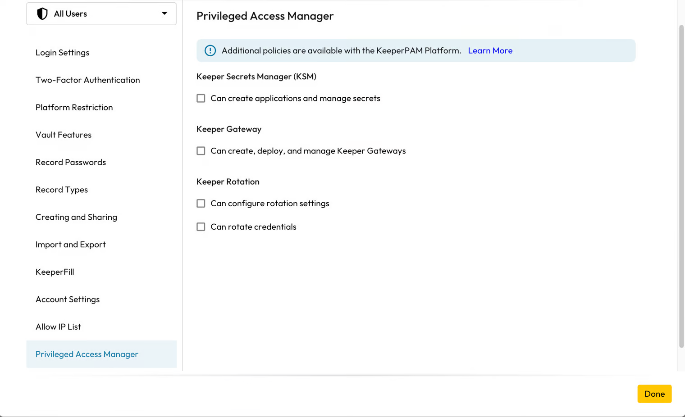Check Can create, deploy, and manage Keeper Gateways

pos(201,151)
